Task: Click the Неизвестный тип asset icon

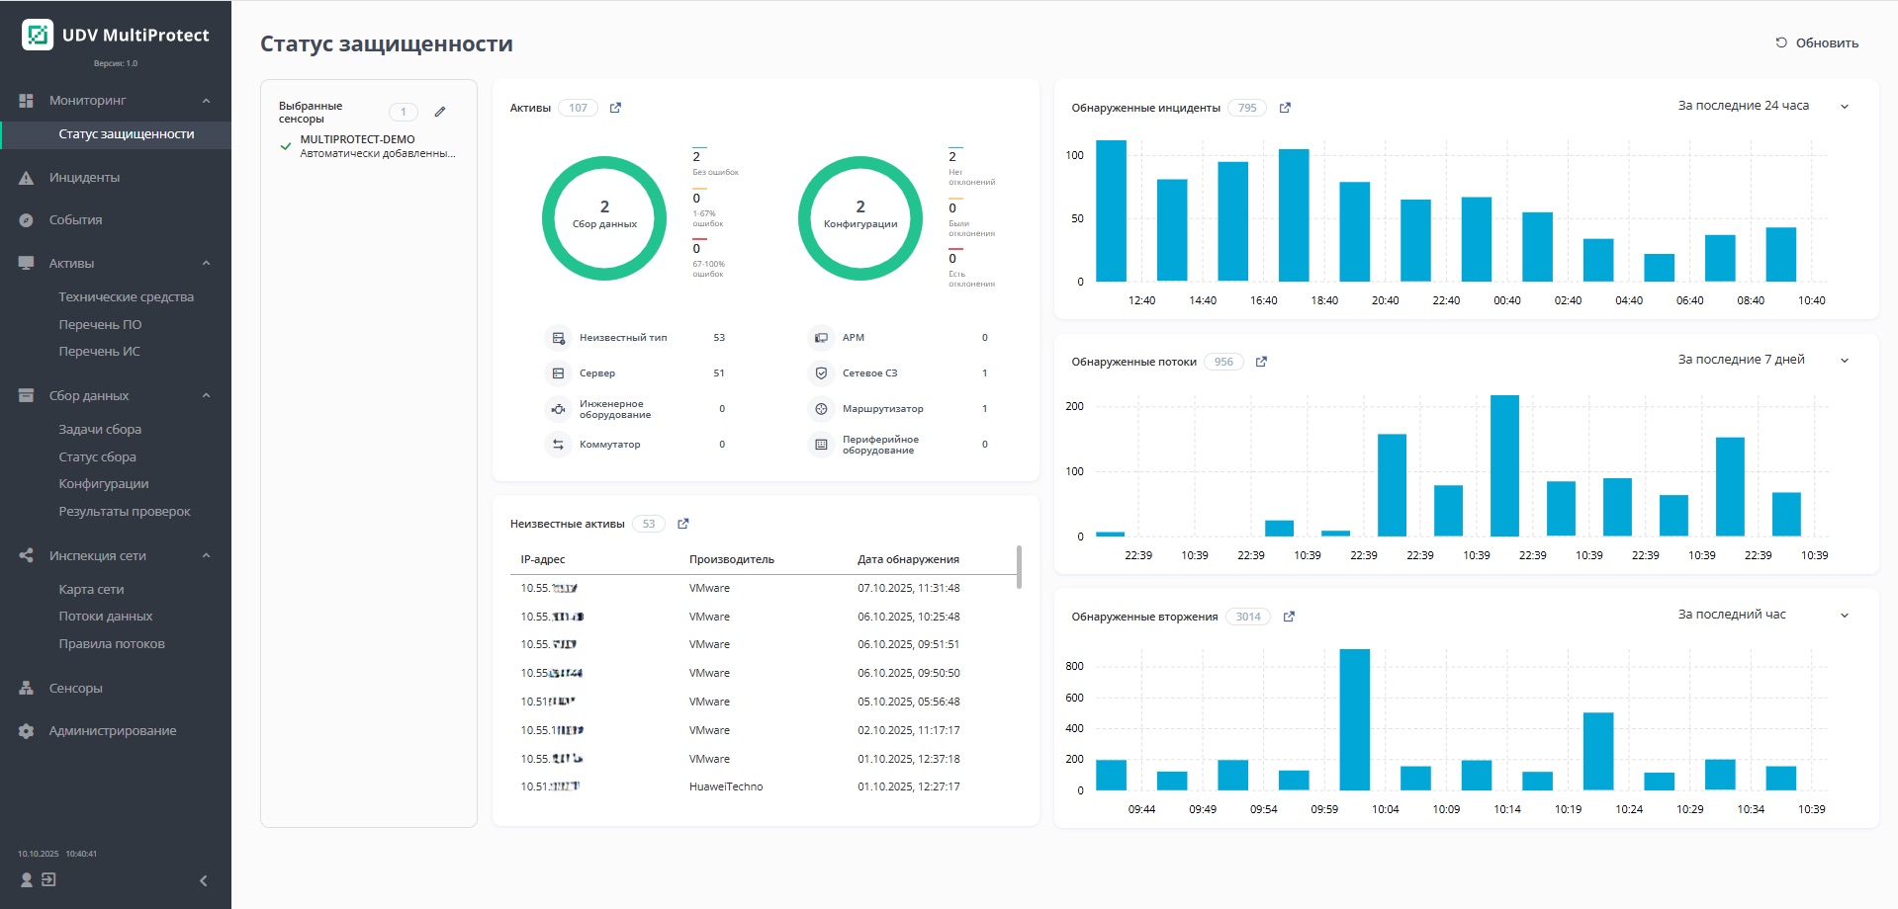Action: point(558,338)
